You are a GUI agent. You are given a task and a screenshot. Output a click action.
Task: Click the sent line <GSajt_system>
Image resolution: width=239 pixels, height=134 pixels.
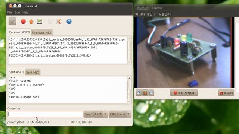[20, 81]
